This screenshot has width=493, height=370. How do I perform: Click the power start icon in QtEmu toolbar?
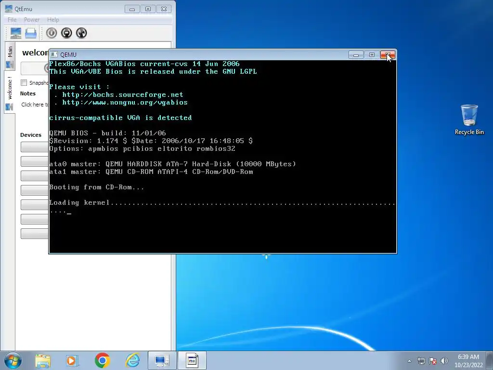(52, 33)
